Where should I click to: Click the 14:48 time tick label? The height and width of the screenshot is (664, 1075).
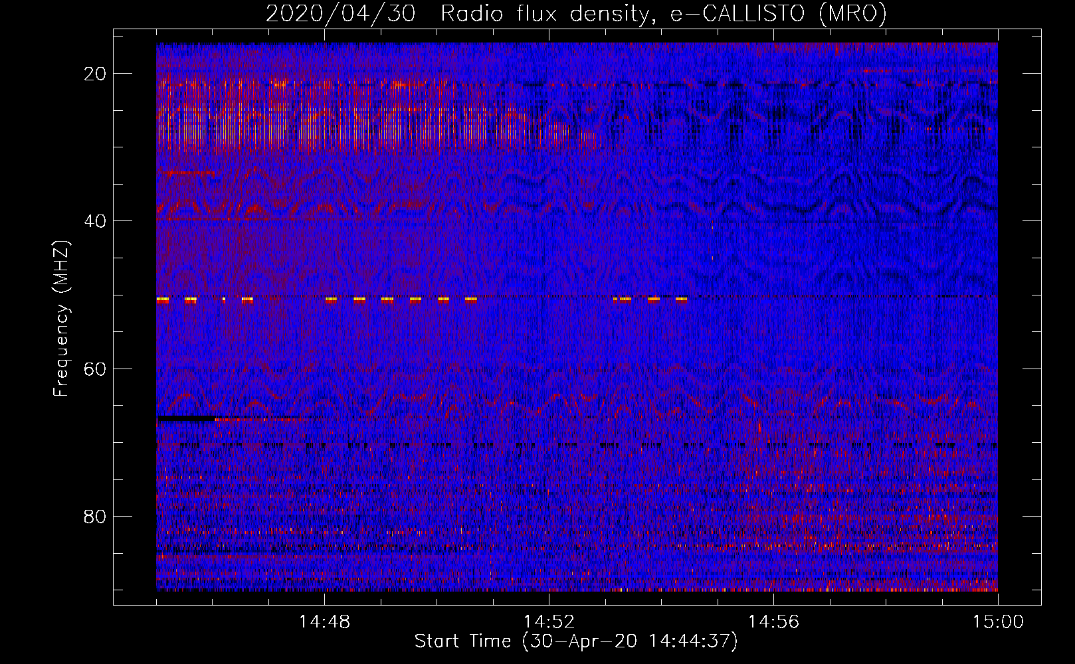(324, 622)
